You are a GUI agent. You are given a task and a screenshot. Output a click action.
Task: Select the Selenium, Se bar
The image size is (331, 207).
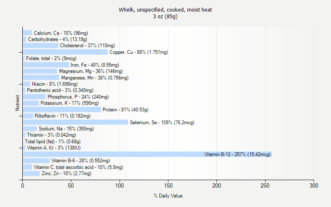coord(75,122)
